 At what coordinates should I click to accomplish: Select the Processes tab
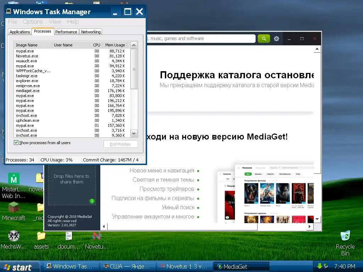(43, 31)
